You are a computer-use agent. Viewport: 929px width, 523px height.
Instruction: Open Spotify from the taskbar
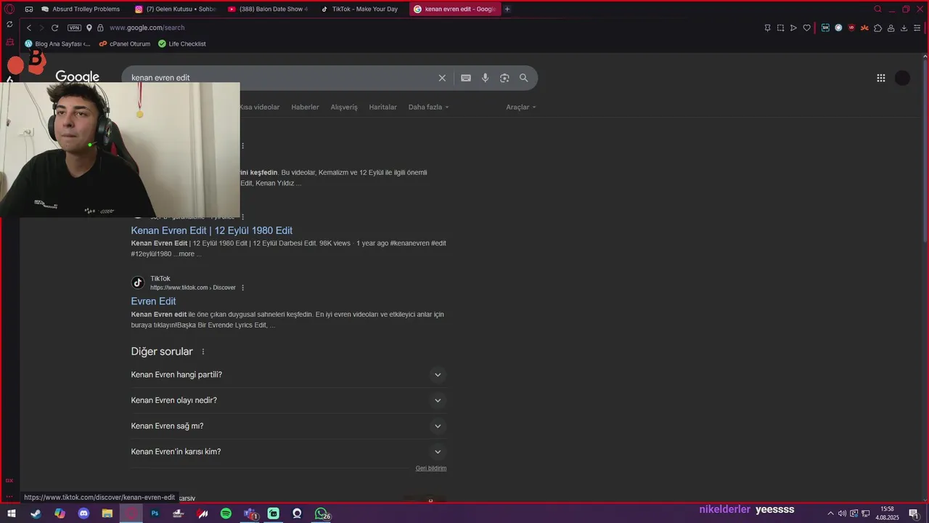point(226,514)
